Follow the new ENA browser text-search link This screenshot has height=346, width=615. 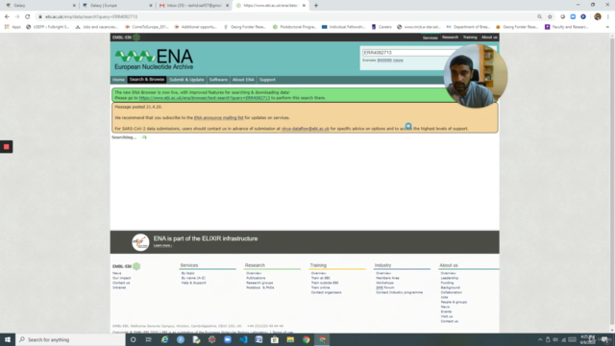pos(205,98)
